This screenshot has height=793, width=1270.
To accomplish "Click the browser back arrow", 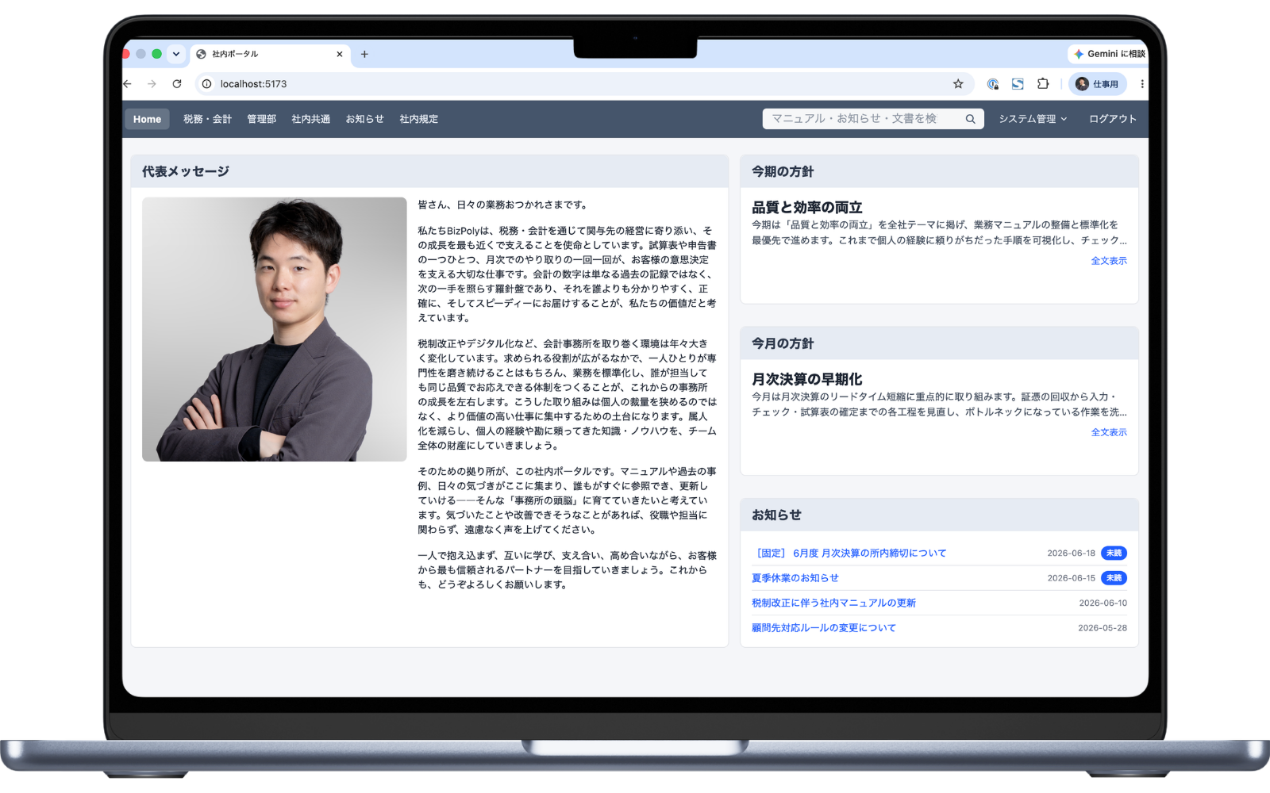I will pos(127,84).
